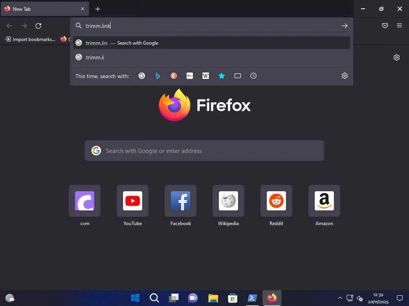This screenshot has width=409, height=306.
Task: Search this time with Wikipedia icon
Action: pos(206,76)
